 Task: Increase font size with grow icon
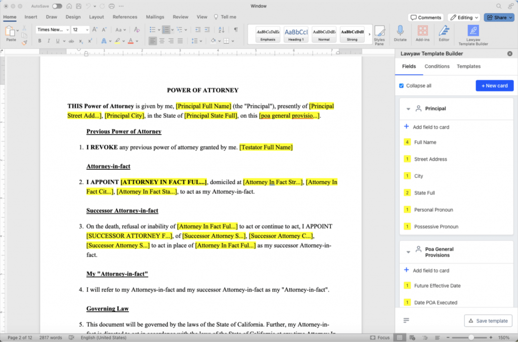tap(95, 30)
